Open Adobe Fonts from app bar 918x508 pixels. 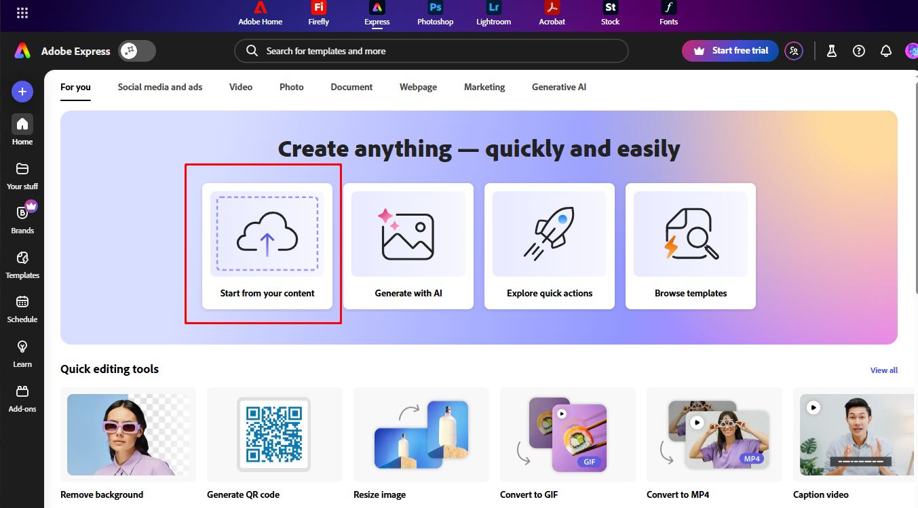668,14
